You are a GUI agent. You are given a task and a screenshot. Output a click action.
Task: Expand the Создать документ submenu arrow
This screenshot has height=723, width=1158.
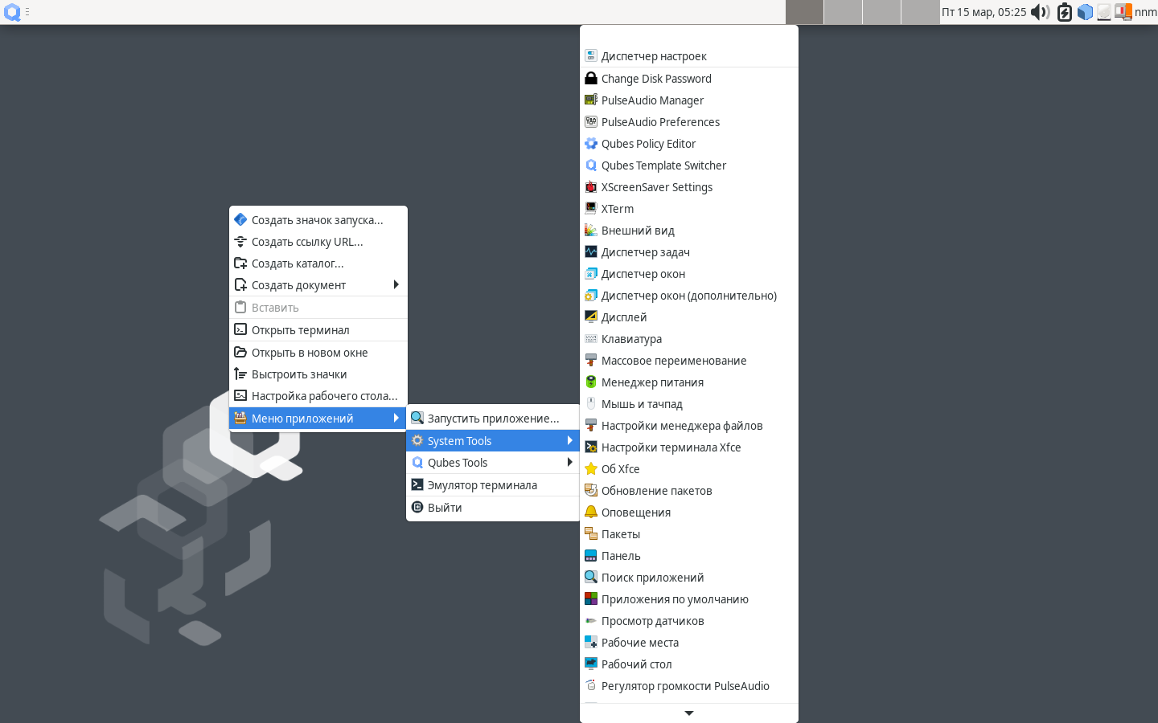(396, 284)
